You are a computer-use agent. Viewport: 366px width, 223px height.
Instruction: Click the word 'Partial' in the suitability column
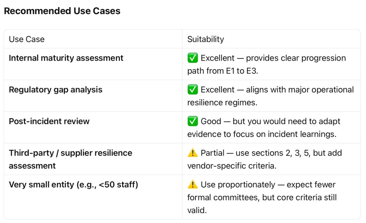point(213,153)
